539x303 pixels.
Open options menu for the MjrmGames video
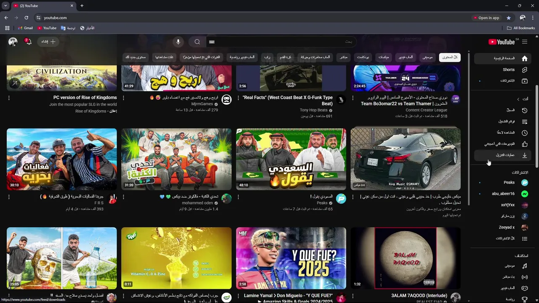[x=123, y=98]
